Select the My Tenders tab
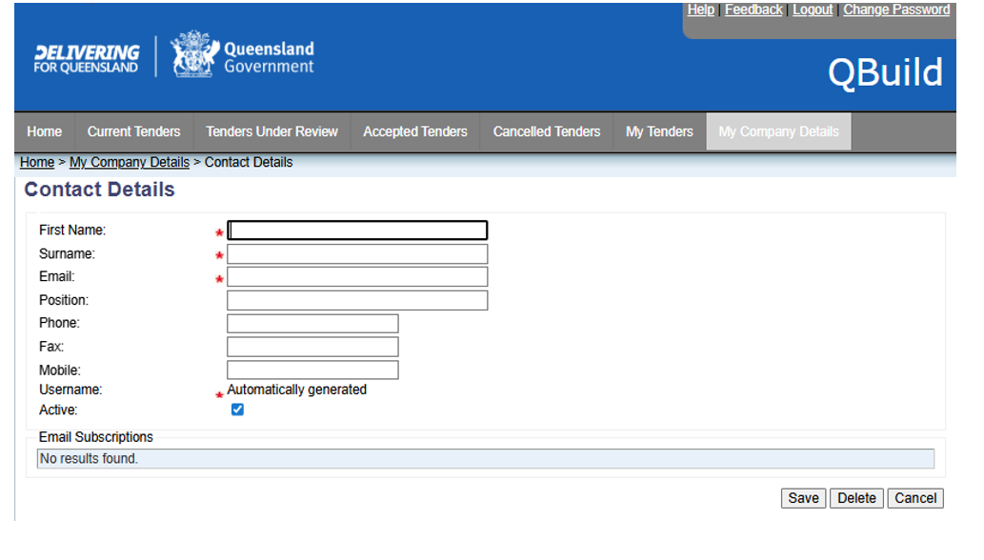Image resolution: width=984 pixels, height=560 pixels. click(x=659, y=131)
